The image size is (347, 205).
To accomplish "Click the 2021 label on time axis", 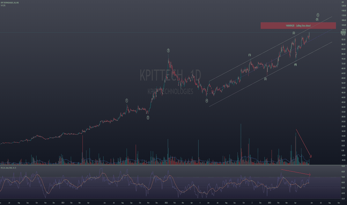I will pos(63,202).
